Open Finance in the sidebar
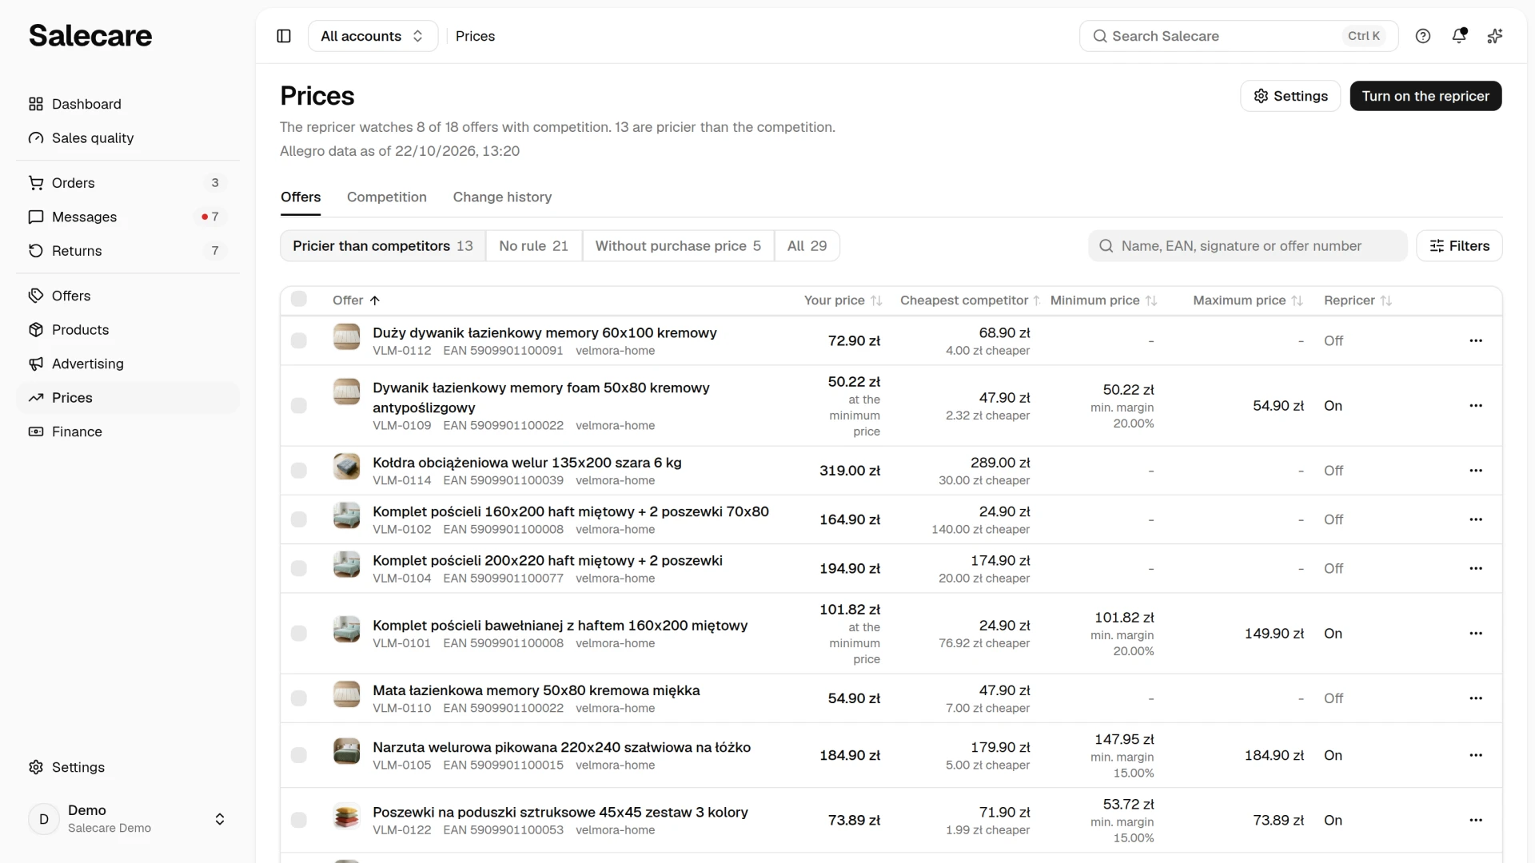Viewport: 1535px width, 863px height. pos(128,431)
